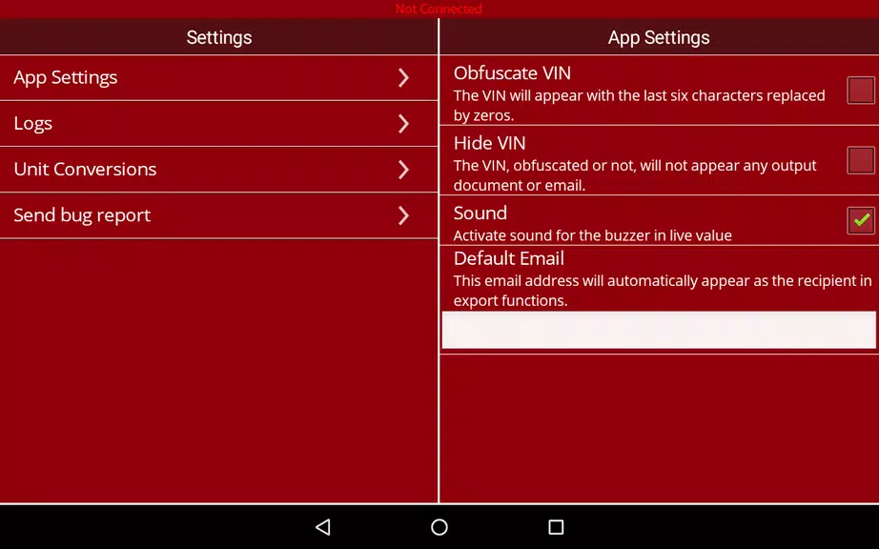
Task: Hit the Send bug report chevron
Action: 403,215
